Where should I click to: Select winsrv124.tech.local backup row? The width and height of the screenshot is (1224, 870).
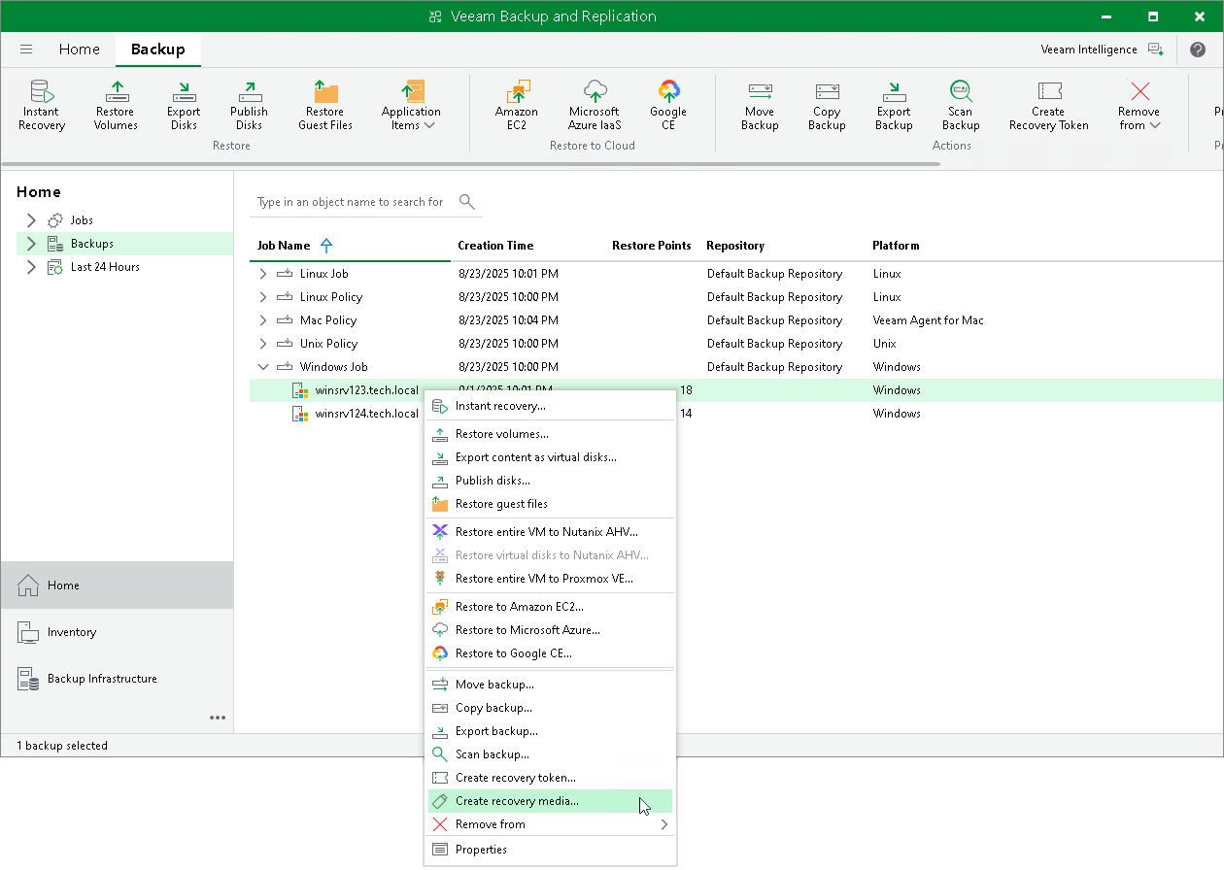[x=735, y=414]
